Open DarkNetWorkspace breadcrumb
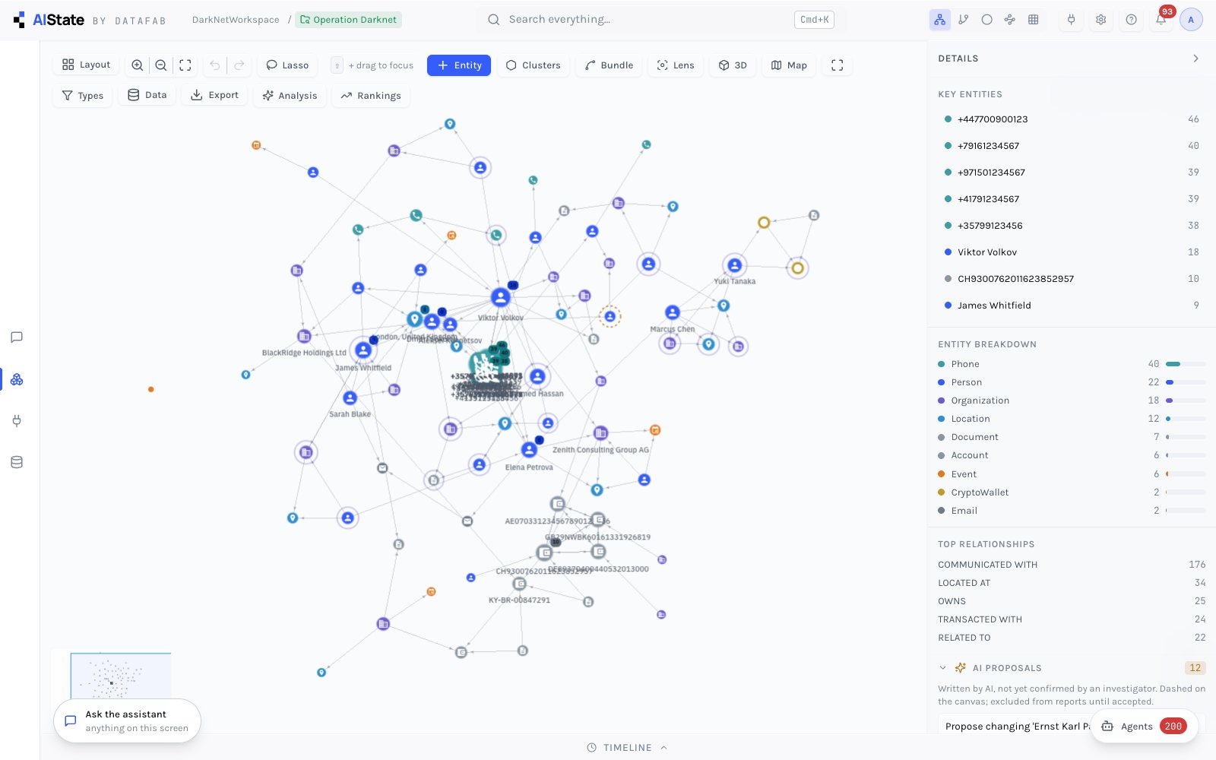 236,20
